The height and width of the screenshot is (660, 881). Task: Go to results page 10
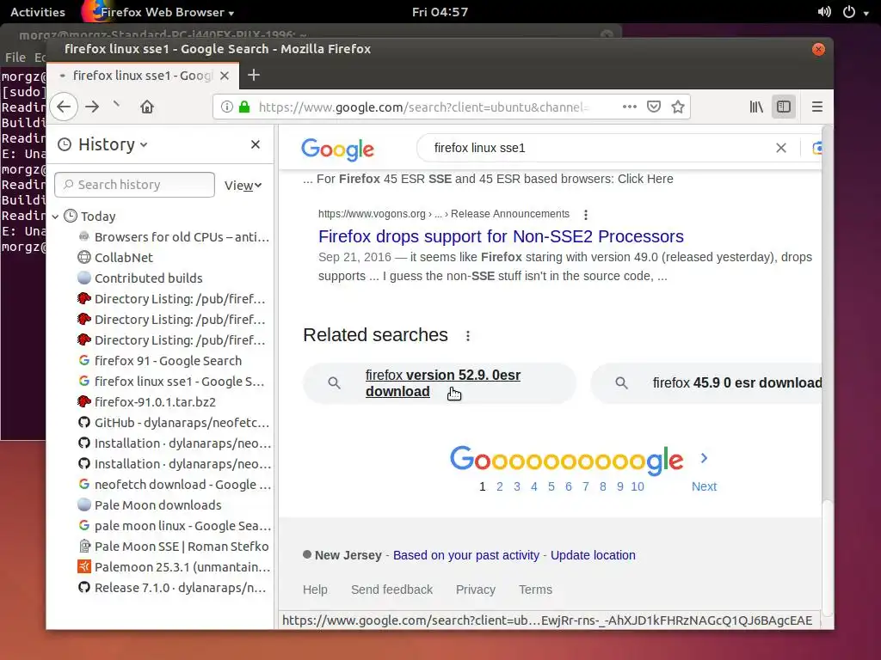(x=638, y=486)
